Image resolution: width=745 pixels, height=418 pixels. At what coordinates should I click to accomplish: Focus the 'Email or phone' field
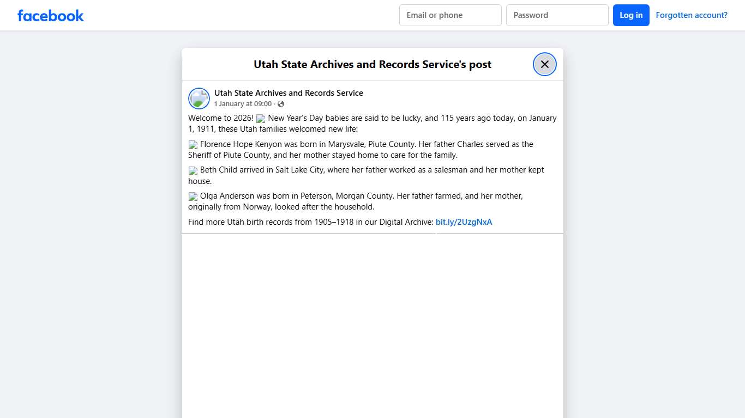tap(450, 15)
